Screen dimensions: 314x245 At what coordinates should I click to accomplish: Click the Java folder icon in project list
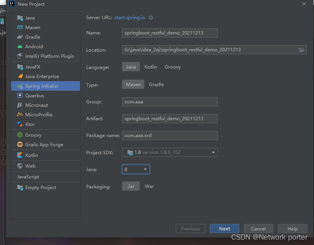point(20,18)
